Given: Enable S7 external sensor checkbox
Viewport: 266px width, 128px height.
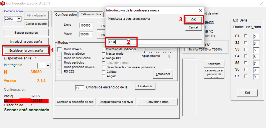Looking at the screenshot, I should [246, 76].
